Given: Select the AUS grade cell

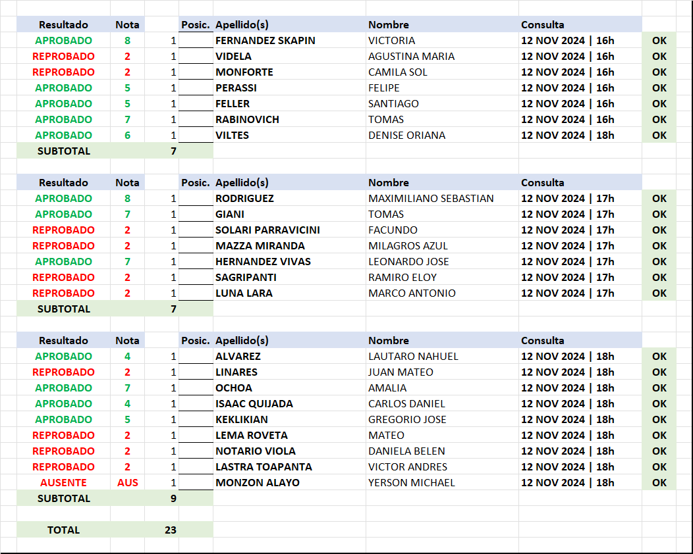Looking at the screenshot, I should 127,483.
